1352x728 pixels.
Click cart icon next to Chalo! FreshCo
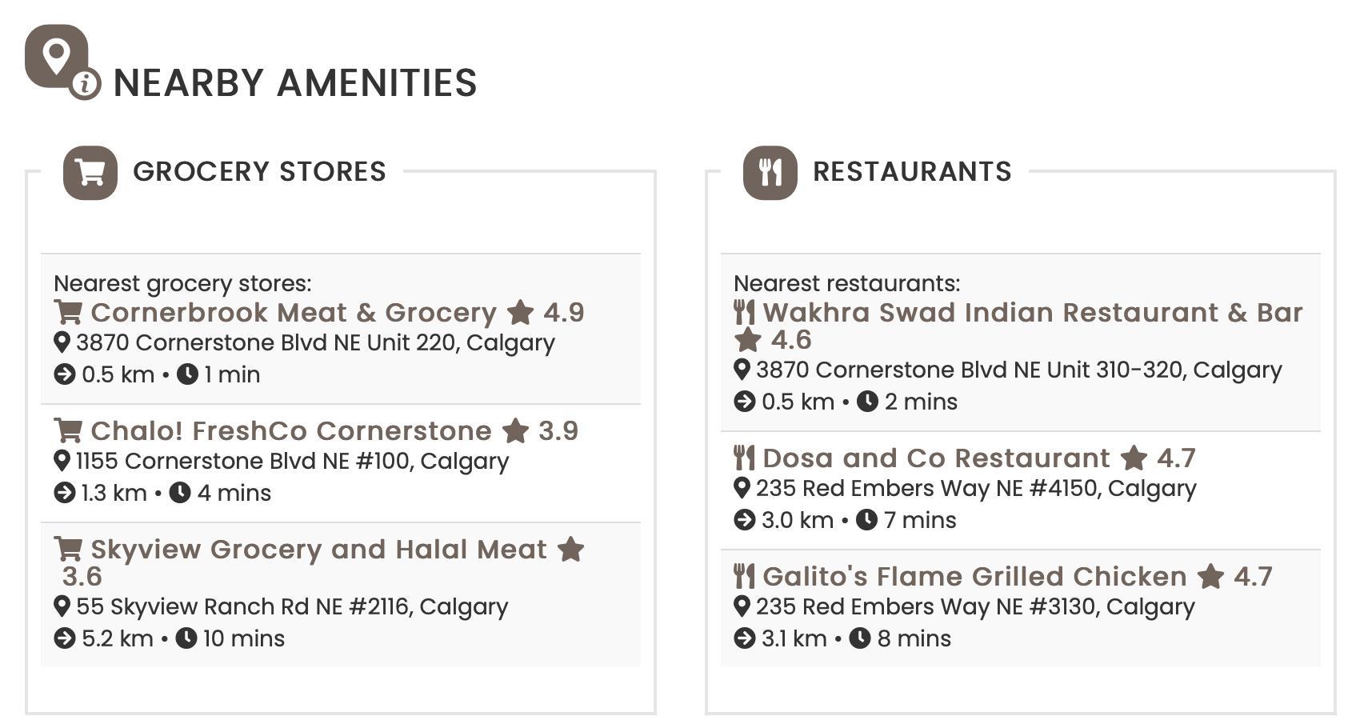click(x=68, y=431)
